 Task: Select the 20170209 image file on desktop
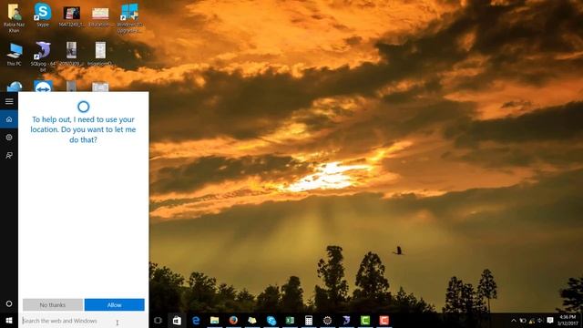tap(71, 54)
